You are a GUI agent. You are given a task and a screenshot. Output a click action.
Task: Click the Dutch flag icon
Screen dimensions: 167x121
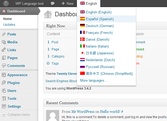click(x=82, y=60)
